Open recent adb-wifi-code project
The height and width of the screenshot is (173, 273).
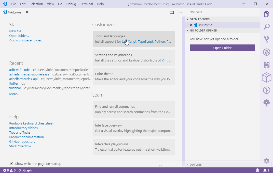click(19, 70)
